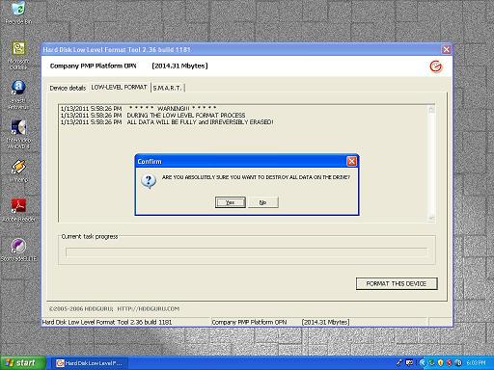
Task: Close the Confirm dialog with red X
Action: pyautogui.click(x=351, y=161)
